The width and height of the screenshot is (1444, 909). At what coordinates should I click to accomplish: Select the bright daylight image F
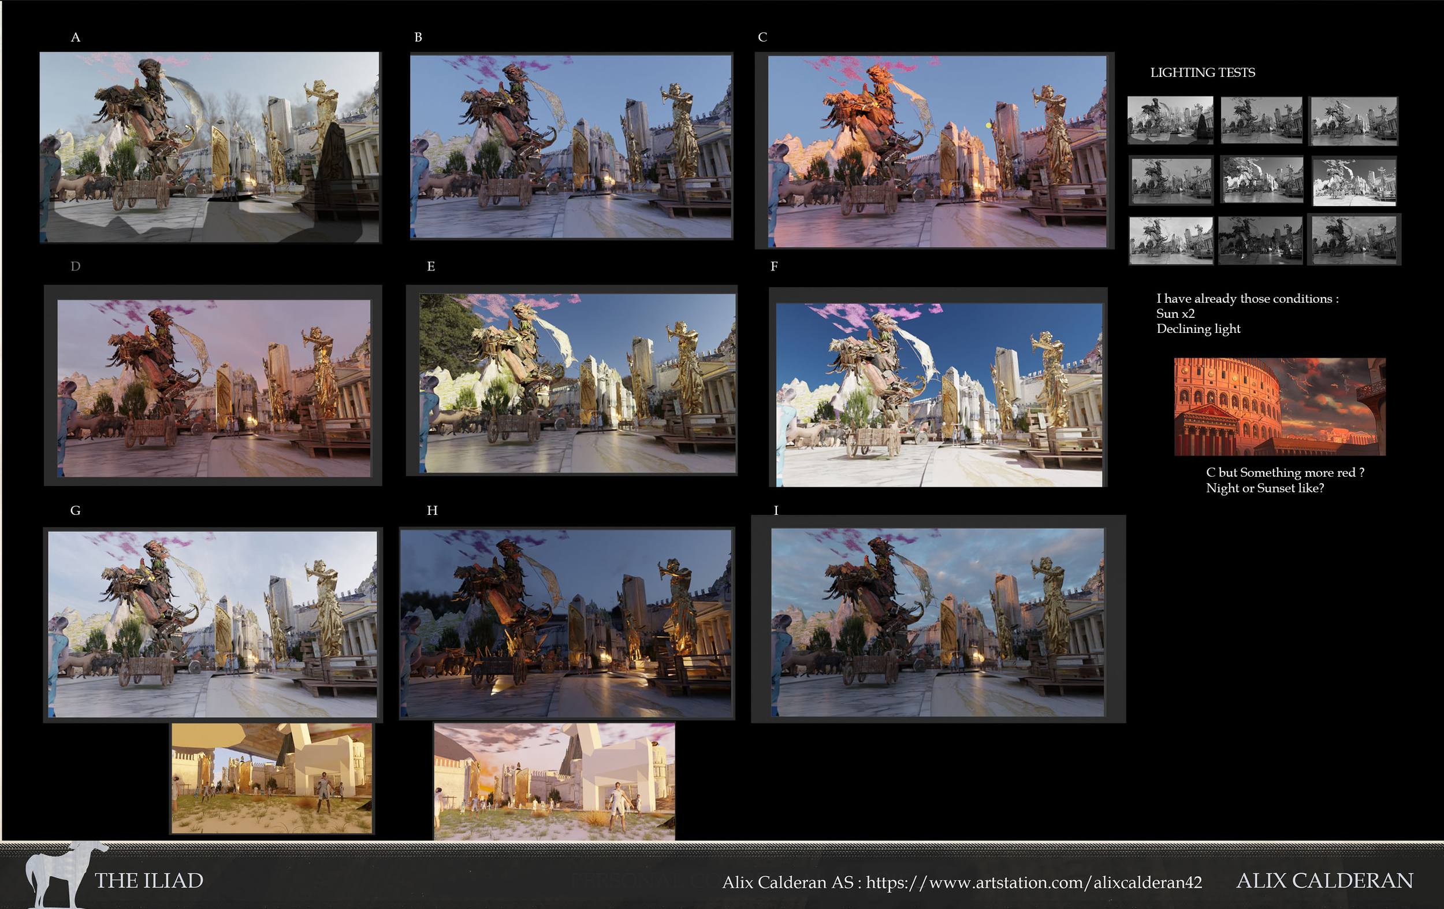pos(939,394)
